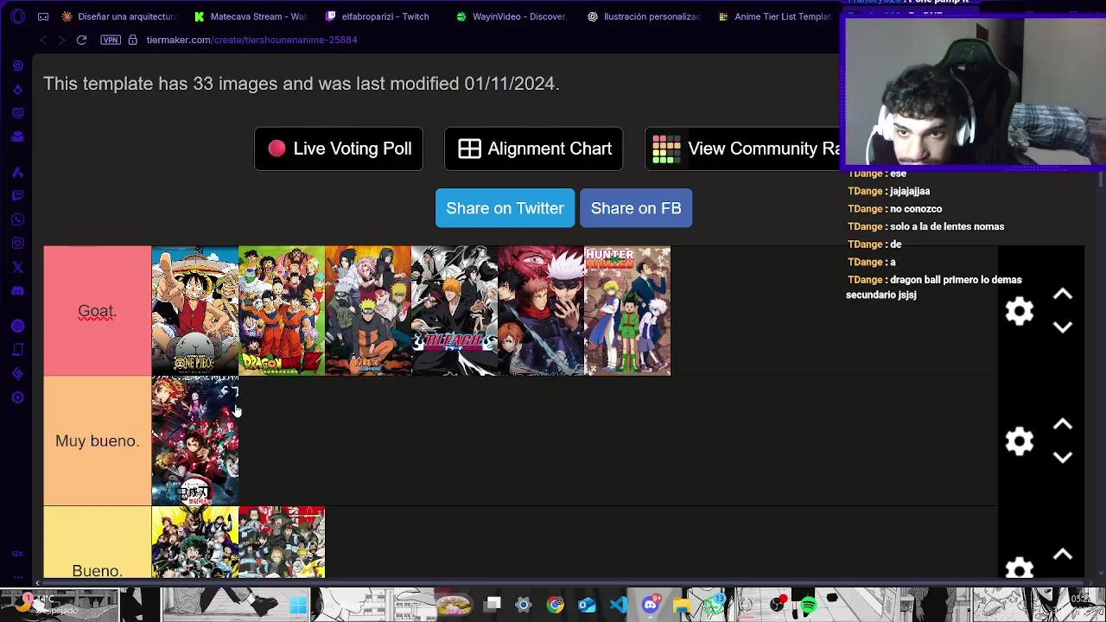View Community Rank button
This screenshot has width=1106, height=622.
point(742,149)
